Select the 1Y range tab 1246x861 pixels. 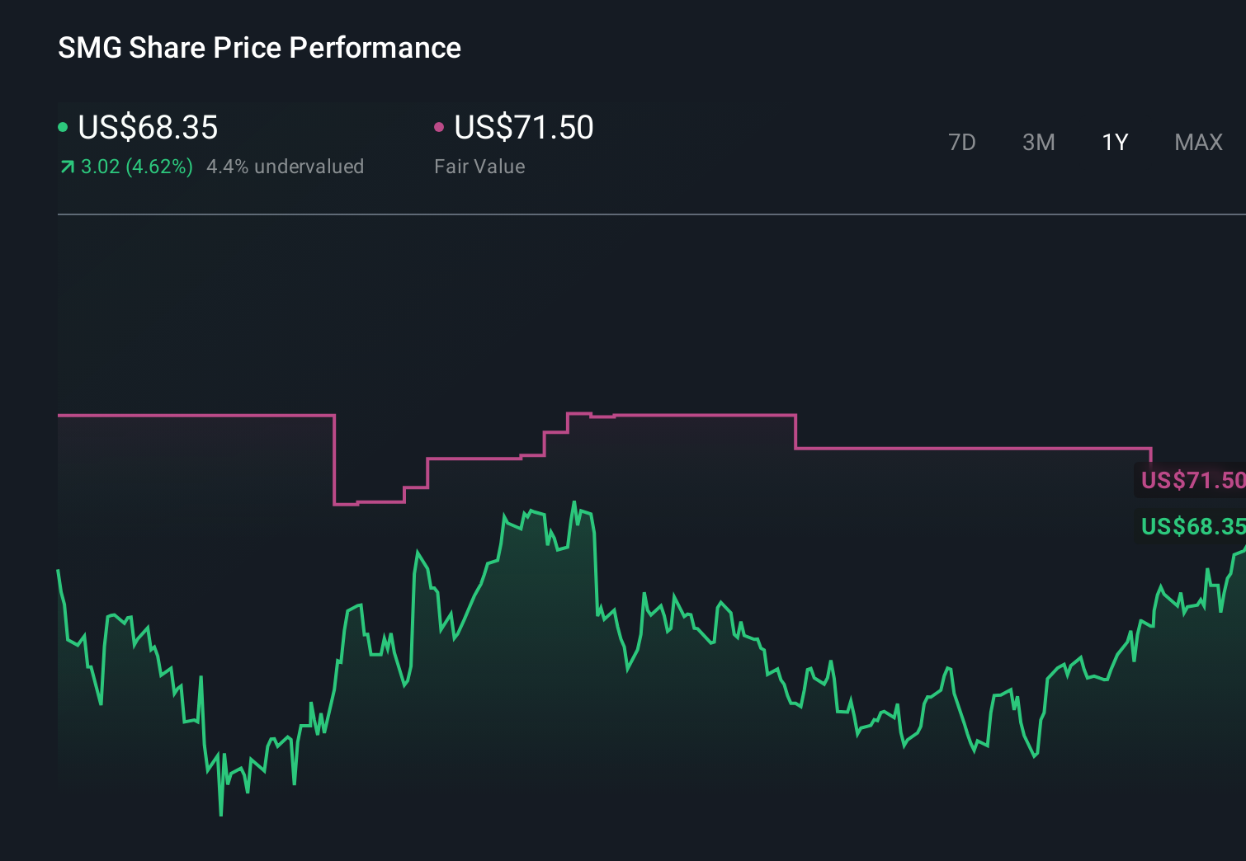click(x=1114, y=142)
